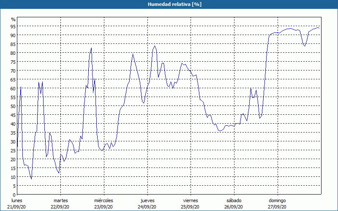Viewport: 338px width, 211px height.
Task: Click the 'Humedad relativa [%]' chart title
Action: [x=174, y=4]
